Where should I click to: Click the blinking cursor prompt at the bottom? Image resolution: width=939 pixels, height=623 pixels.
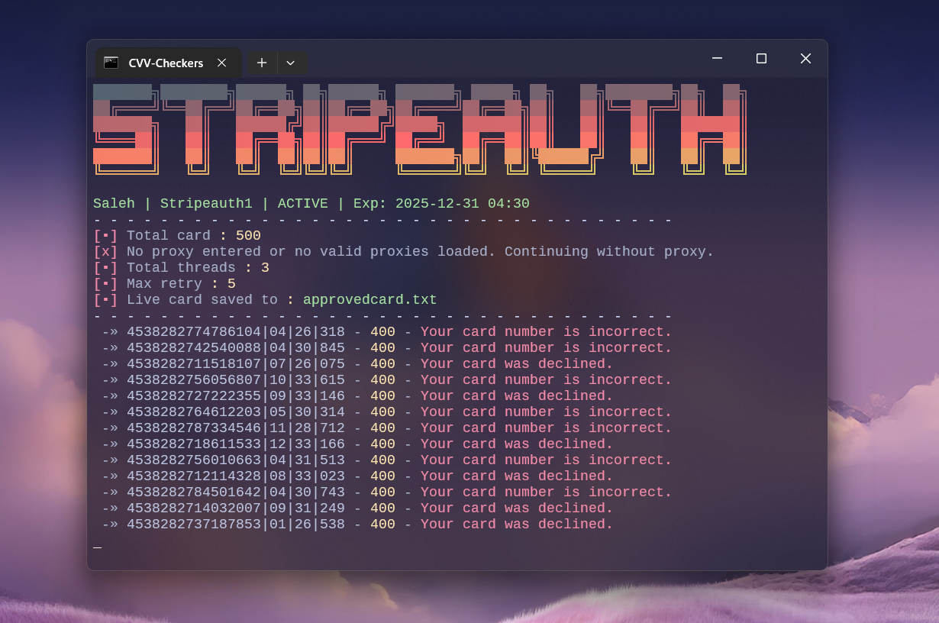point(97,546)
